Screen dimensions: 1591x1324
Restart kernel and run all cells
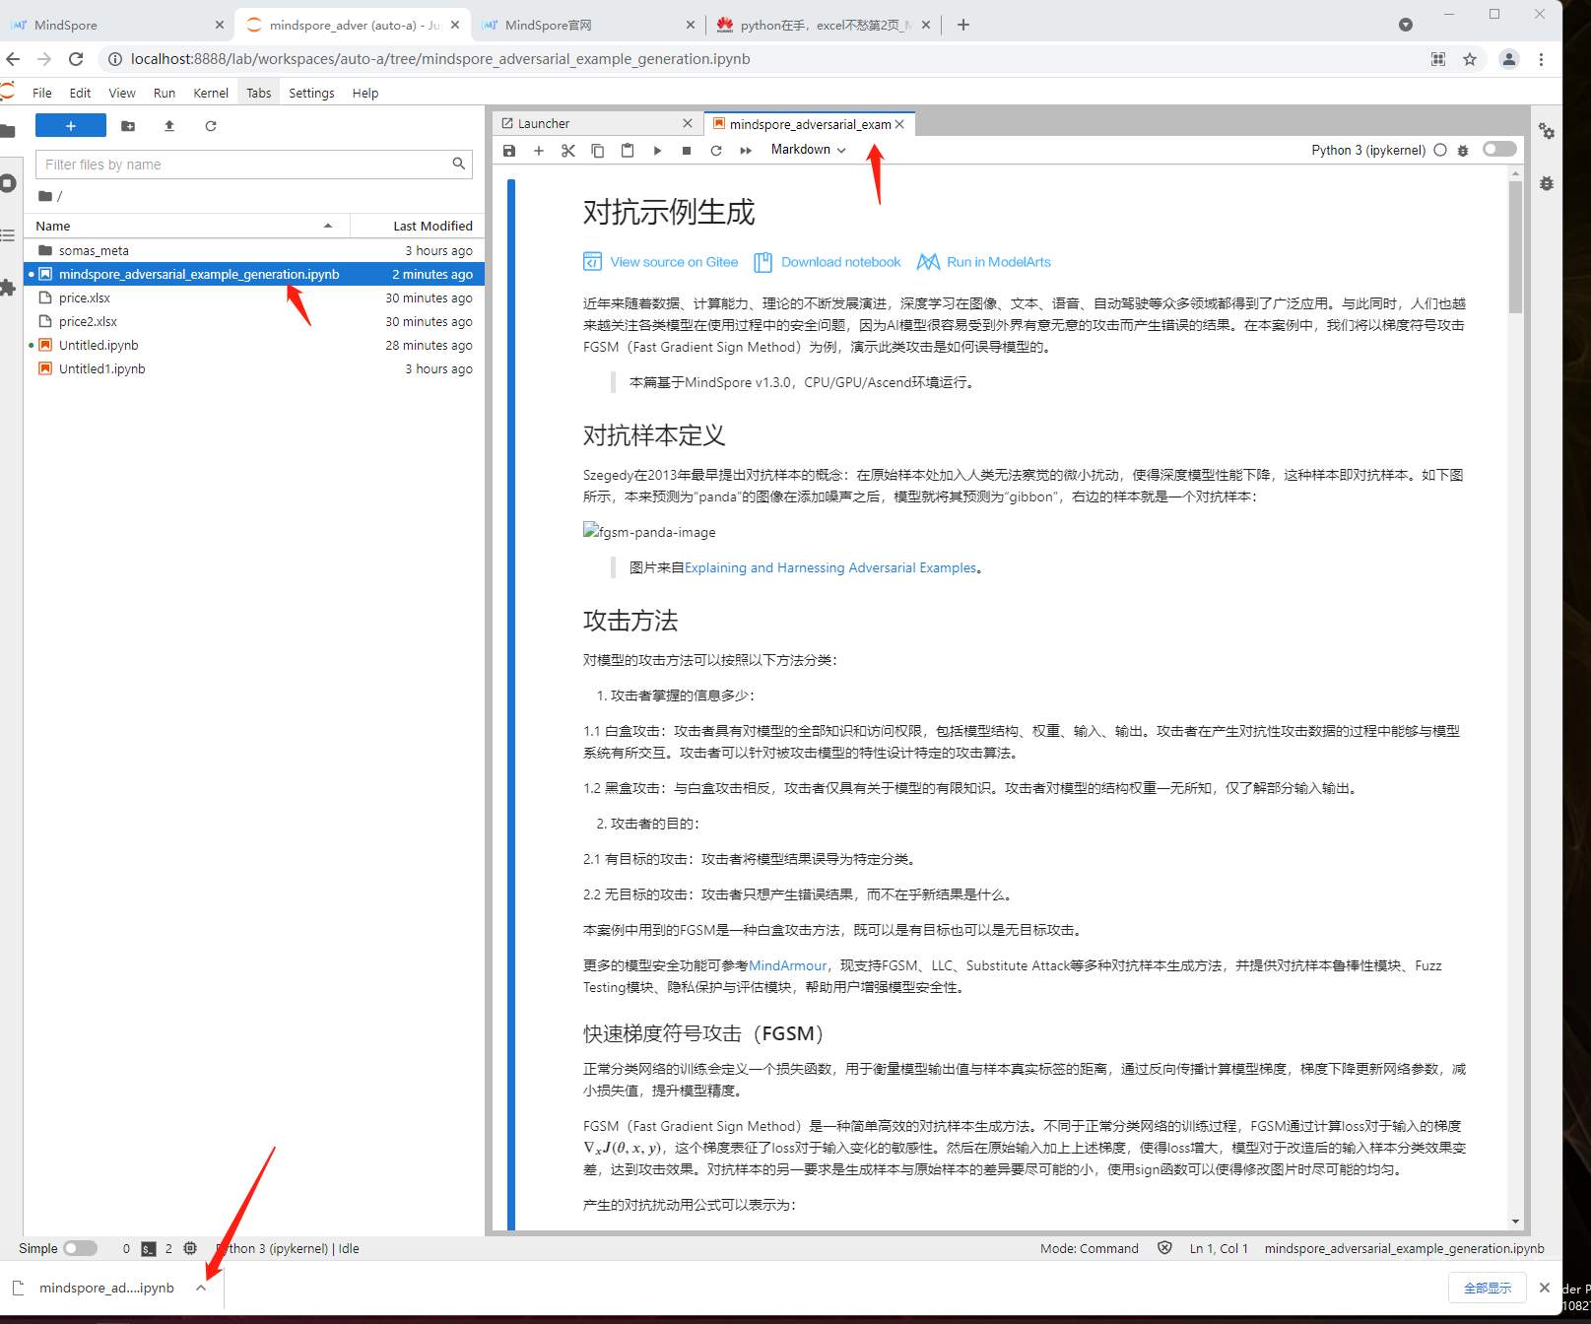[x=746, y=151]
